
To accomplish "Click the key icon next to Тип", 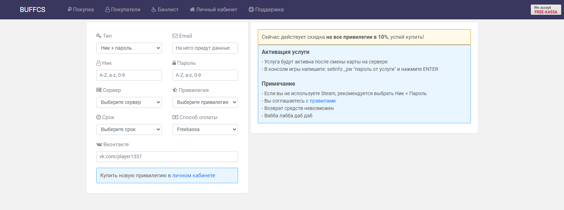I will (99, 36).
